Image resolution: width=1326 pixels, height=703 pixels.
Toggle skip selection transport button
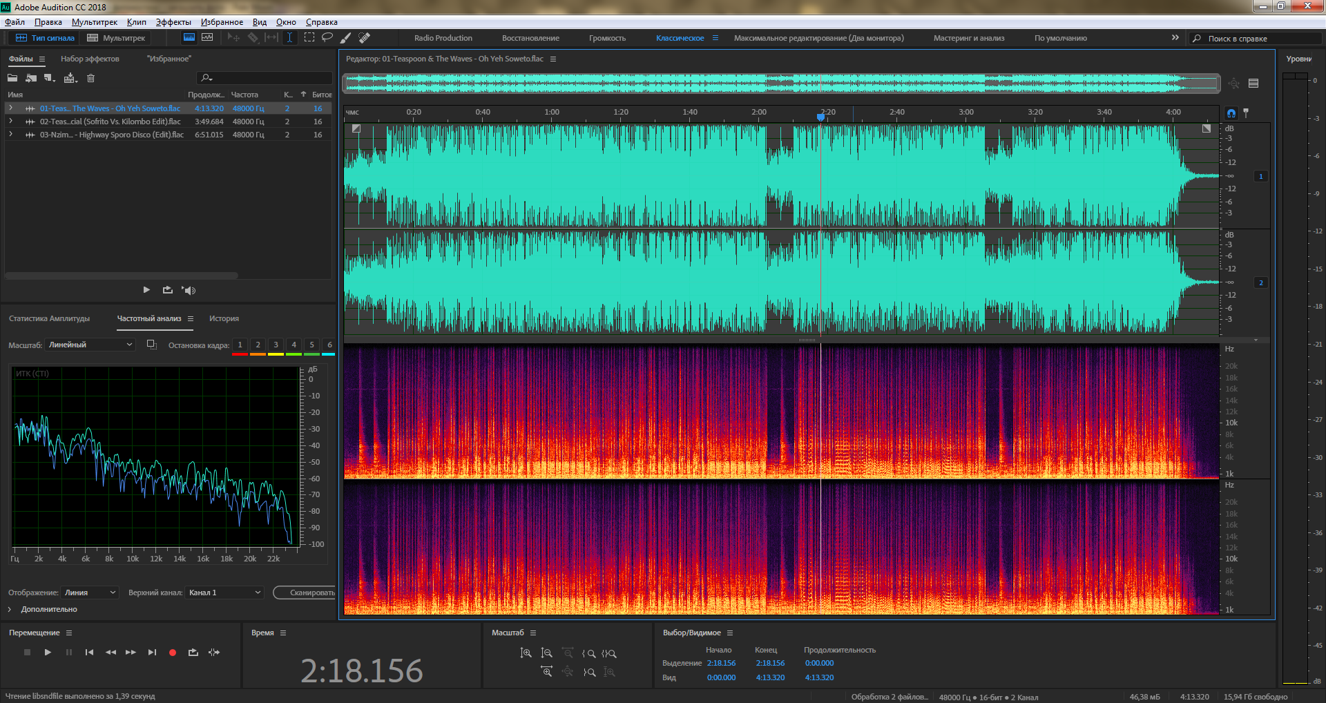point(214,652)
